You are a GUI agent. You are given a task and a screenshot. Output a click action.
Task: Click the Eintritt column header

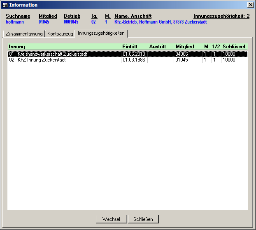(x=130, y=47)
